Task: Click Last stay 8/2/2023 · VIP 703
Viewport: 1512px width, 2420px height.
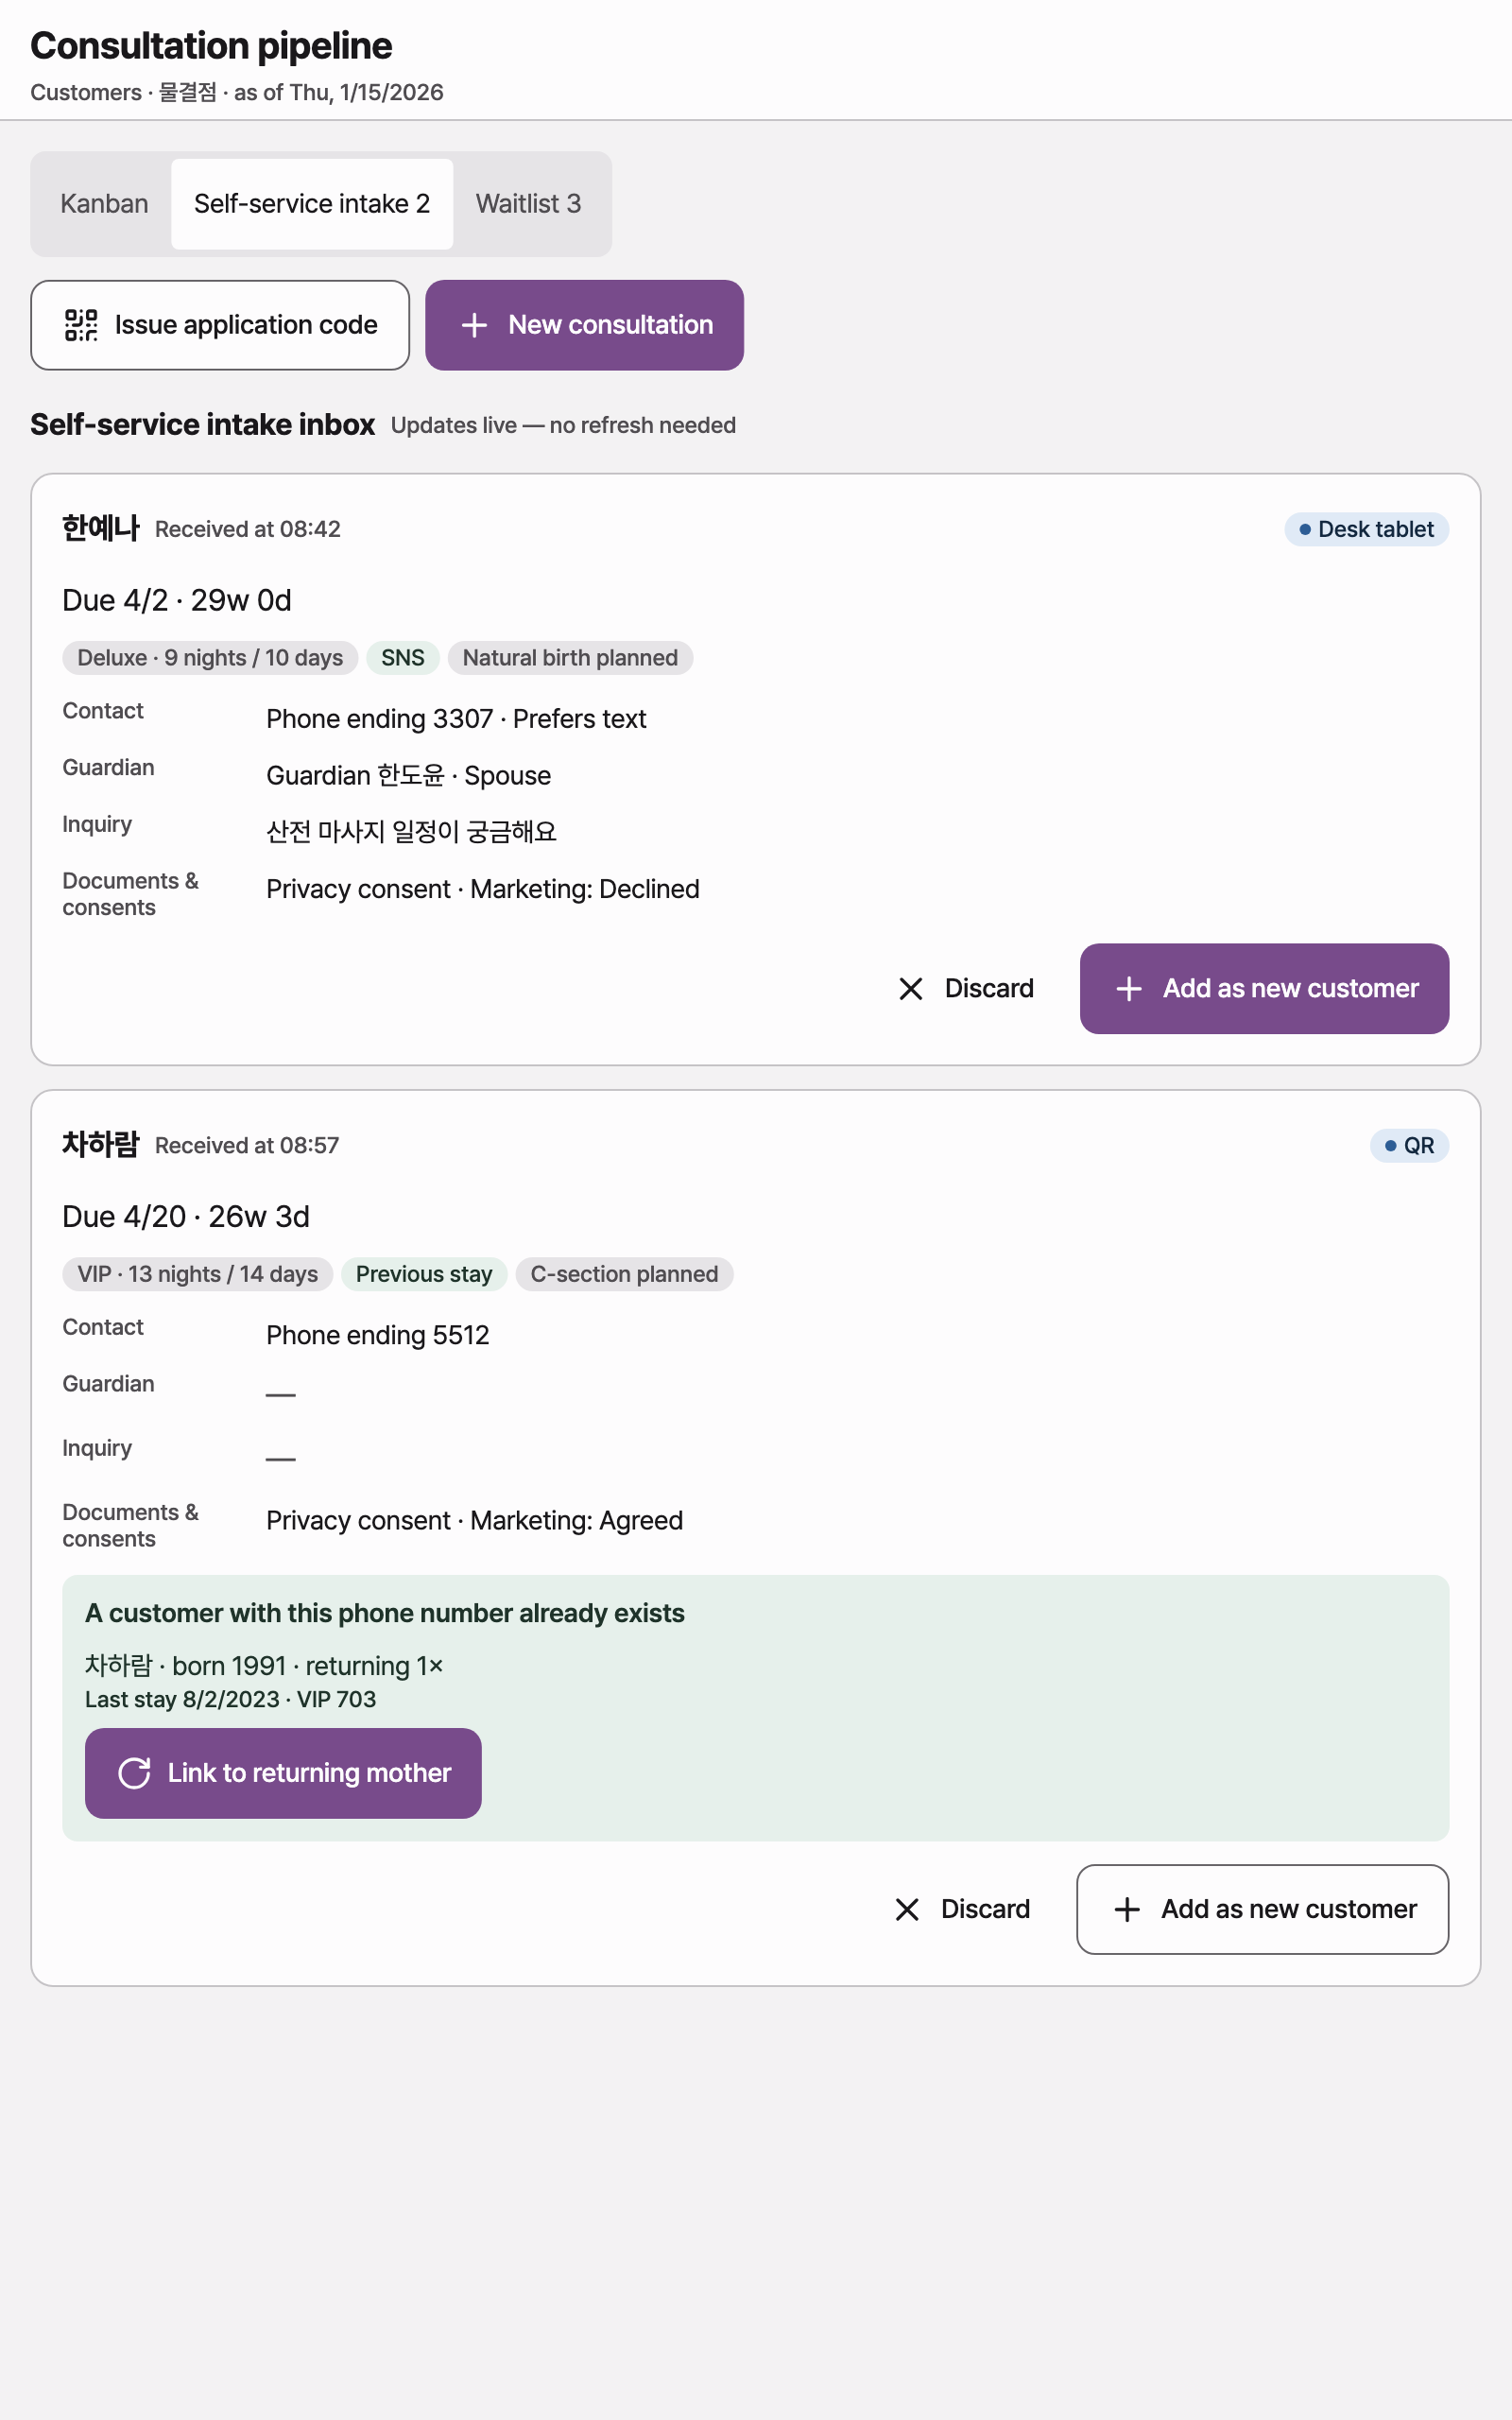Action: point(231,1700)
